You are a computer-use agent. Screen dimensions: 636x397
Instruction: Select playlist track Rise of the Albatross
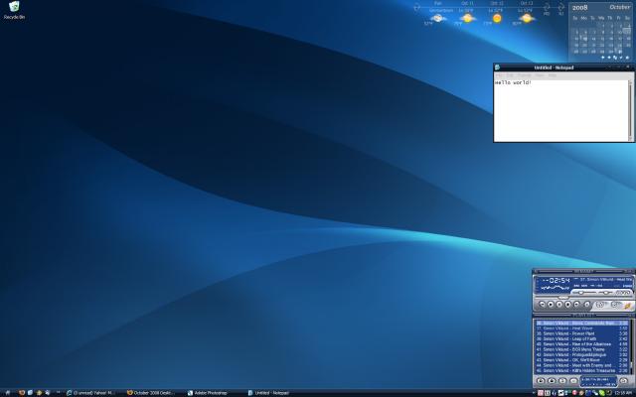pyautogui.click(x=581, y=344)
